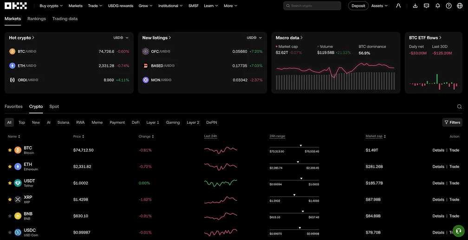The width and height of the screenshot is (468, 240).
Task: Open notifications bell
Action: coord(437,6)
